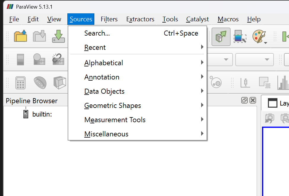Open the empty combo box left of the drag handle
This screenshot has height=196, width=289.
[x=254, y=60]
